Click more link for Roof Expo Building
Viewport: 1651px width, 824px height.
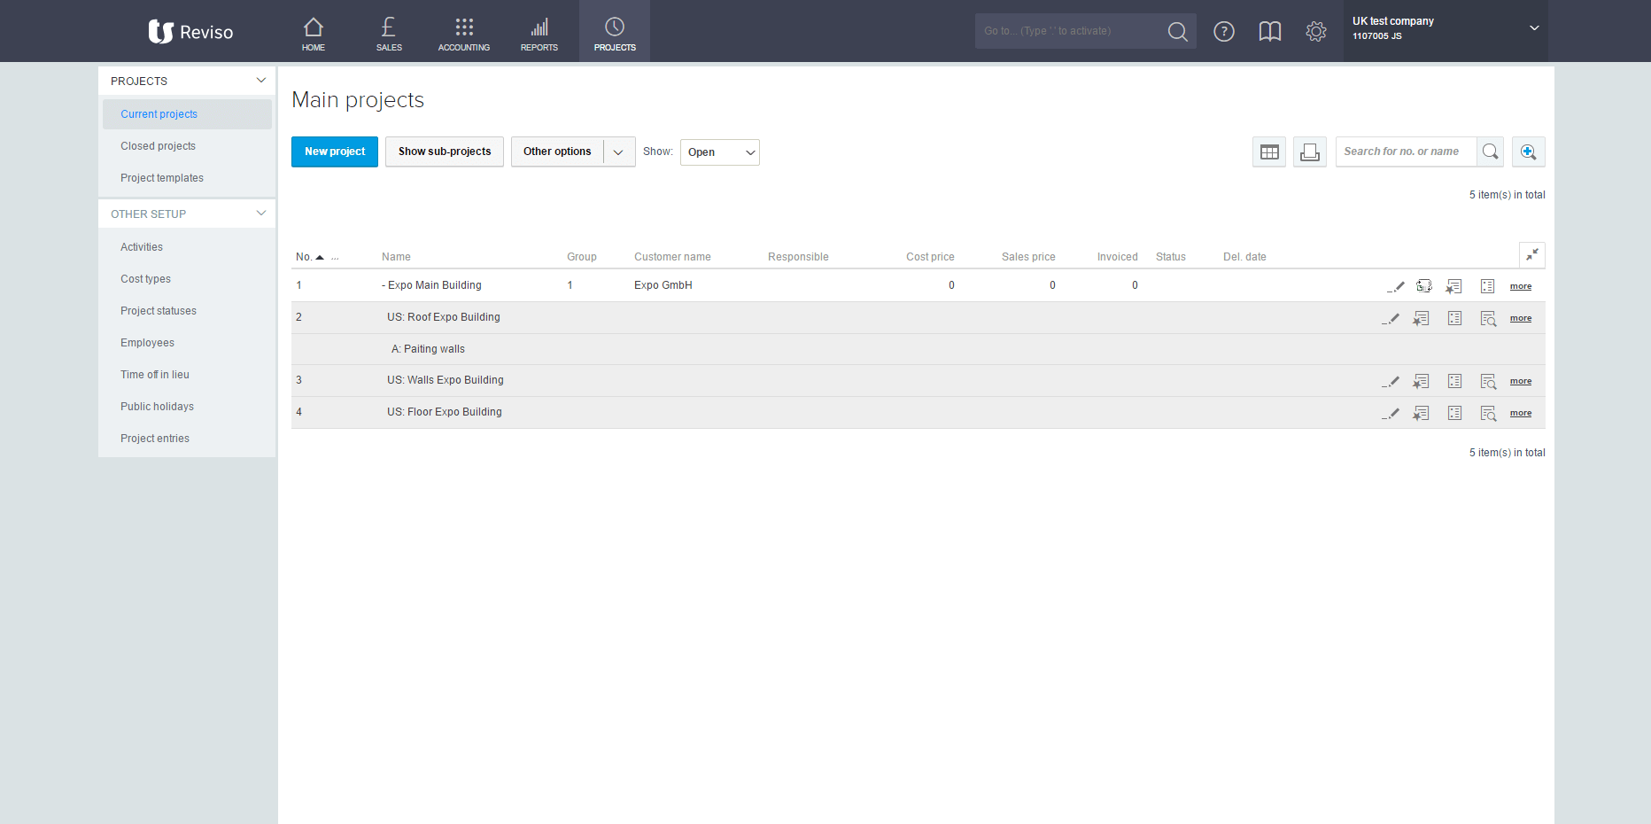(x=1521, y=318)
